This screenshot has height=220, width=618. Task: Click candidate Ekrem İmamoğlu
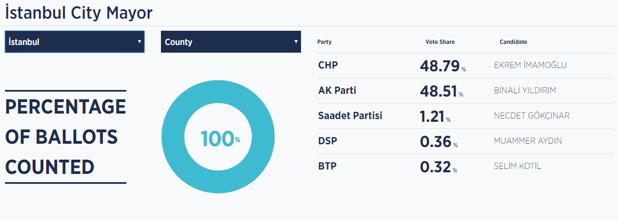click(530, 65)
